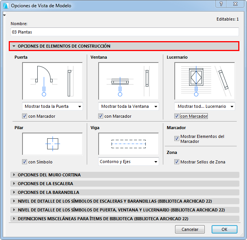Uncheck con Marcador under Ventana
The width and height of the screenshot is (247, 240).
[x=100, y=116]
